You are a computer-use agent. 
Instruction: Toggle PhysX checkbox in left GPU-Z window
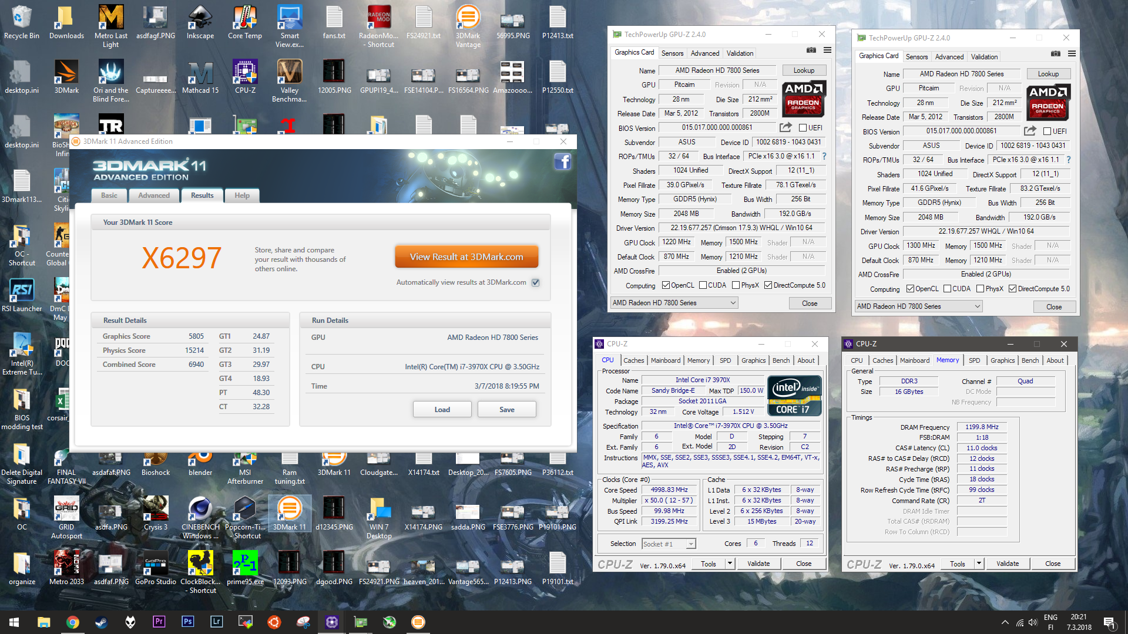point(736,285)
